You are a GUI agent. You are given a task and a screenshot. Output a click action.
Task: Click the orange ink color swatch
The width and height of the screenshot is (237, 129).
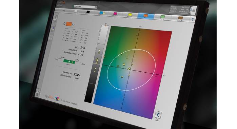(69, 24)
